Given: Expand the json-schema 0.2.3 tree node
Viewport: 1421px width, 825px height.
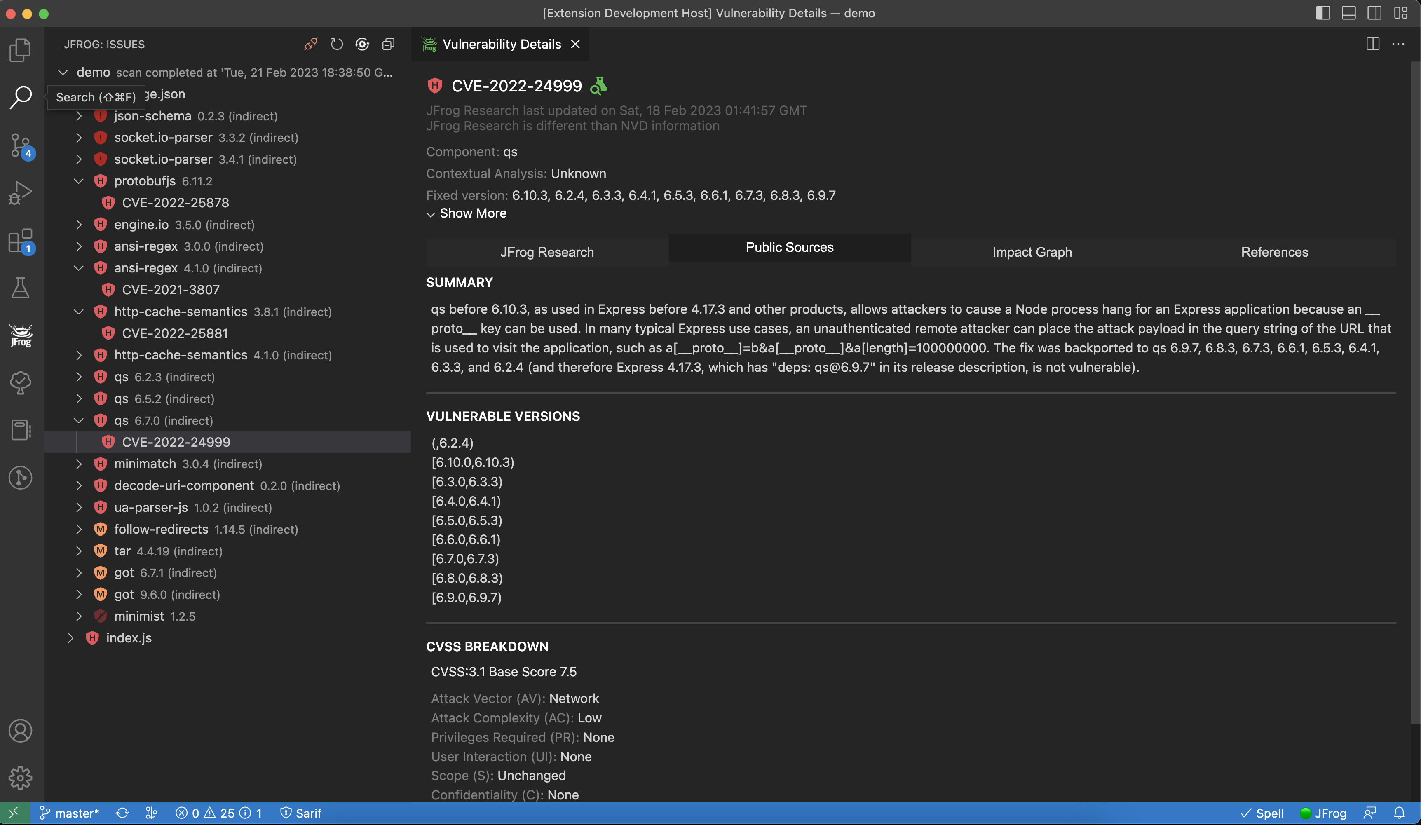Looking at the screenshot, I should (79, 116).
